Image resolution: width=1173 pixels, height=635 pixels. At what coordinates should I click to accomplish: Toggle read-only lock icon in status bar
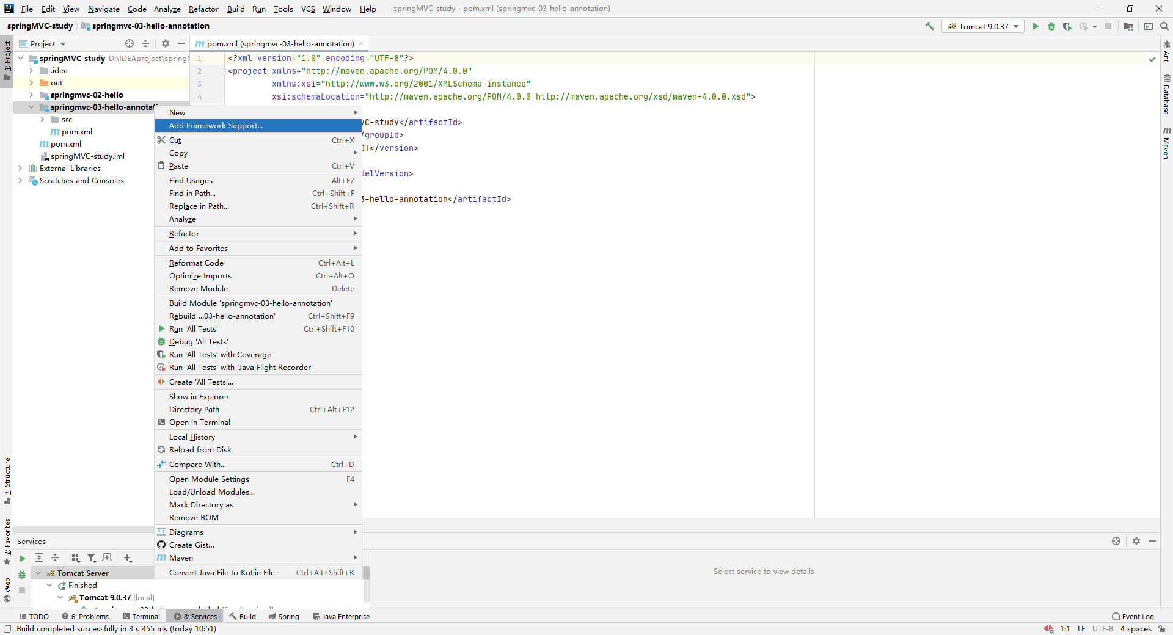[1162, 629]
